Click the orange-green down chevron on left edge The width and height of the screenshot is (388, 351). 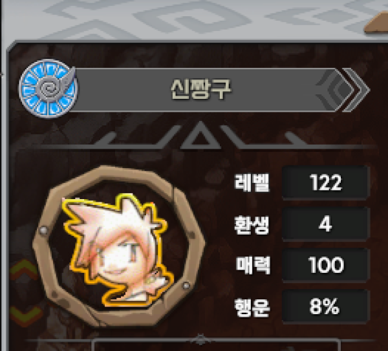(x=25, y=316)
